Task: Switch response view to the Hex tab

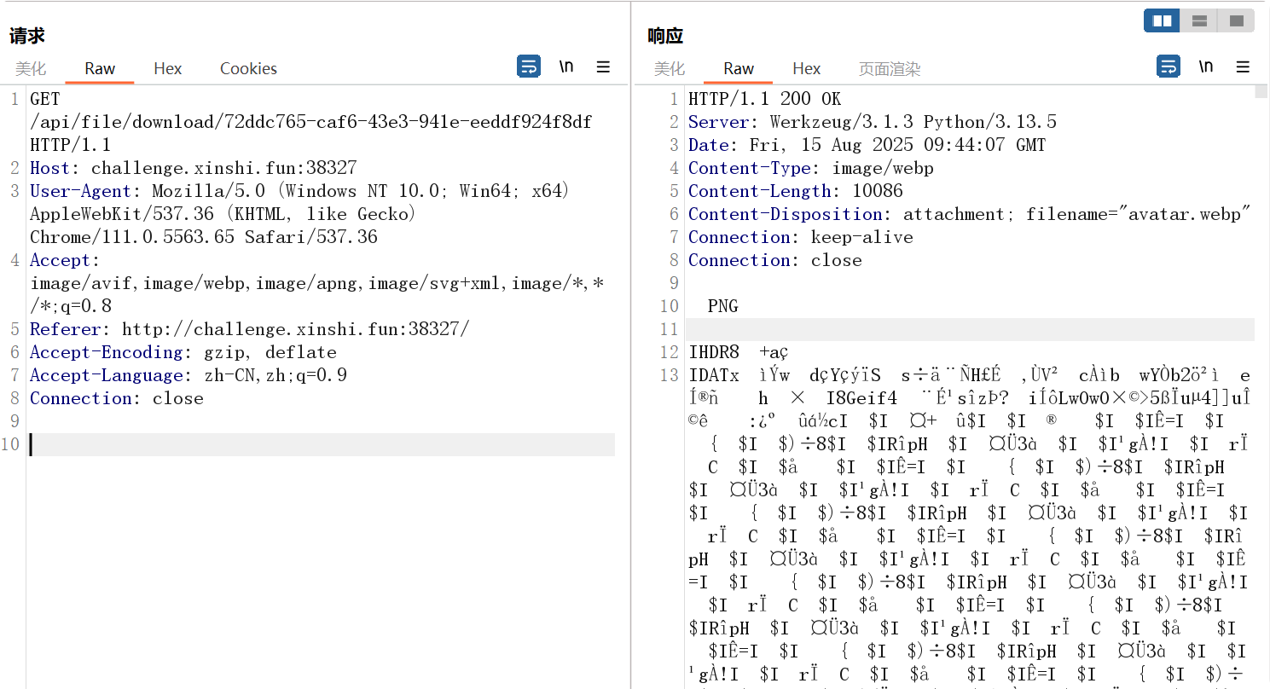Action: tap(806, 69)
